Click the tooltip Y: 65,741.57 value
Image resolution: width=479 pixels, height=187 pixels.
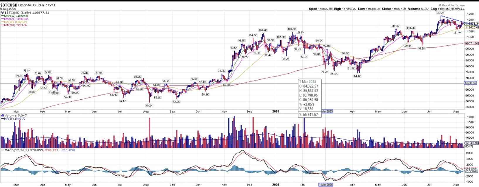point(308,115)
